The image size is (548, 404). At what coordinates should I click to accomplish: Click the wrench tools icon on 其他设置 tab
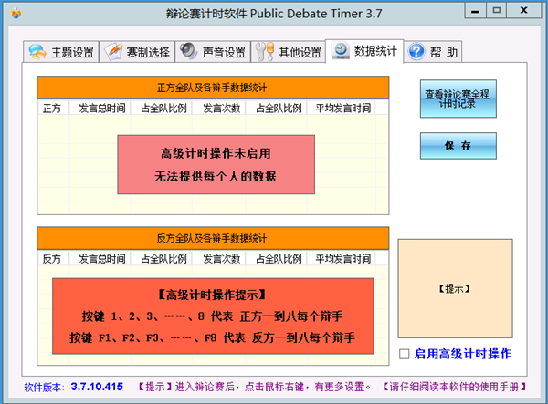click(x=265, y=52)
